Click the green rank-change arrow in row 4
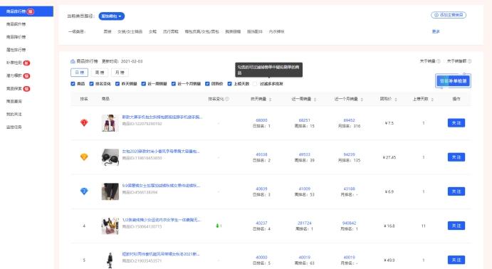This screenshot has height=269, width=492. (x=217, y=226)
